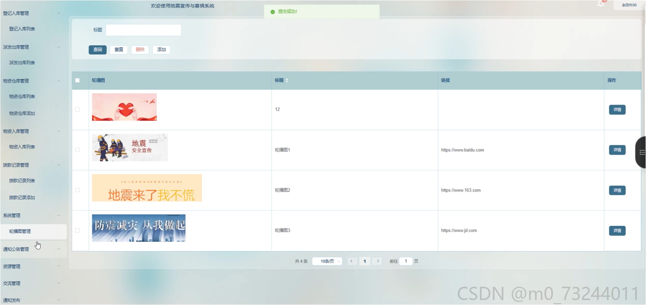Image resolution: width=646 pixels, height=305 pixels.
Task: Click the 查询 search button
Action: pos(98,50)
